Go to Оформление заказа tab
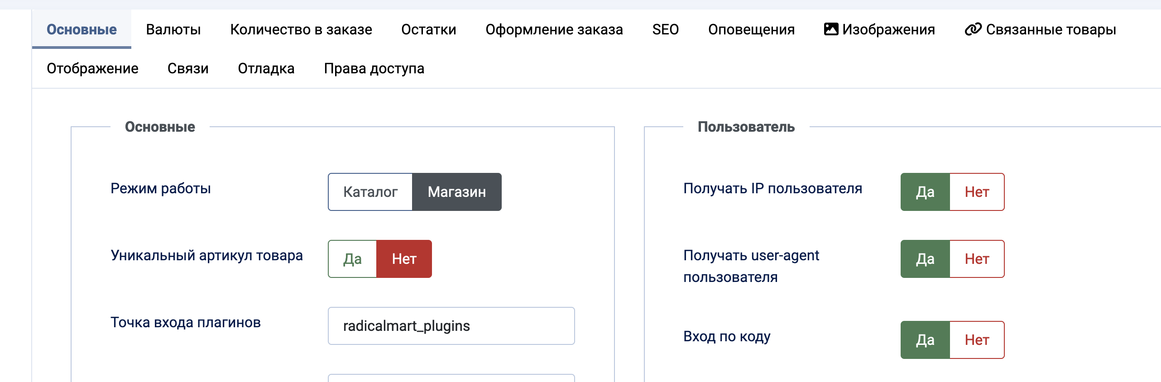 pos(554,29)
